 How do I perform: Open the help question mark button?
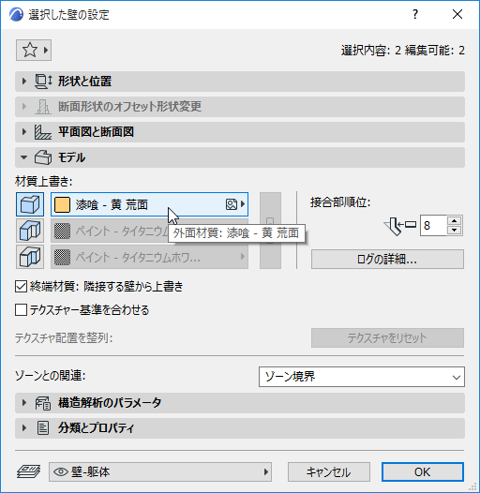coord(415,14)
